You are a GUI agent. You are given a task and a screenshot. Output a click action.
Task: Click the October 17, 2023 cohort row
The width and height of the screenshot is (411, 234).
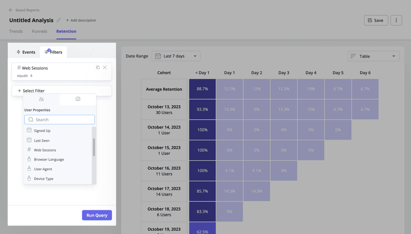(x=164, y=191)
